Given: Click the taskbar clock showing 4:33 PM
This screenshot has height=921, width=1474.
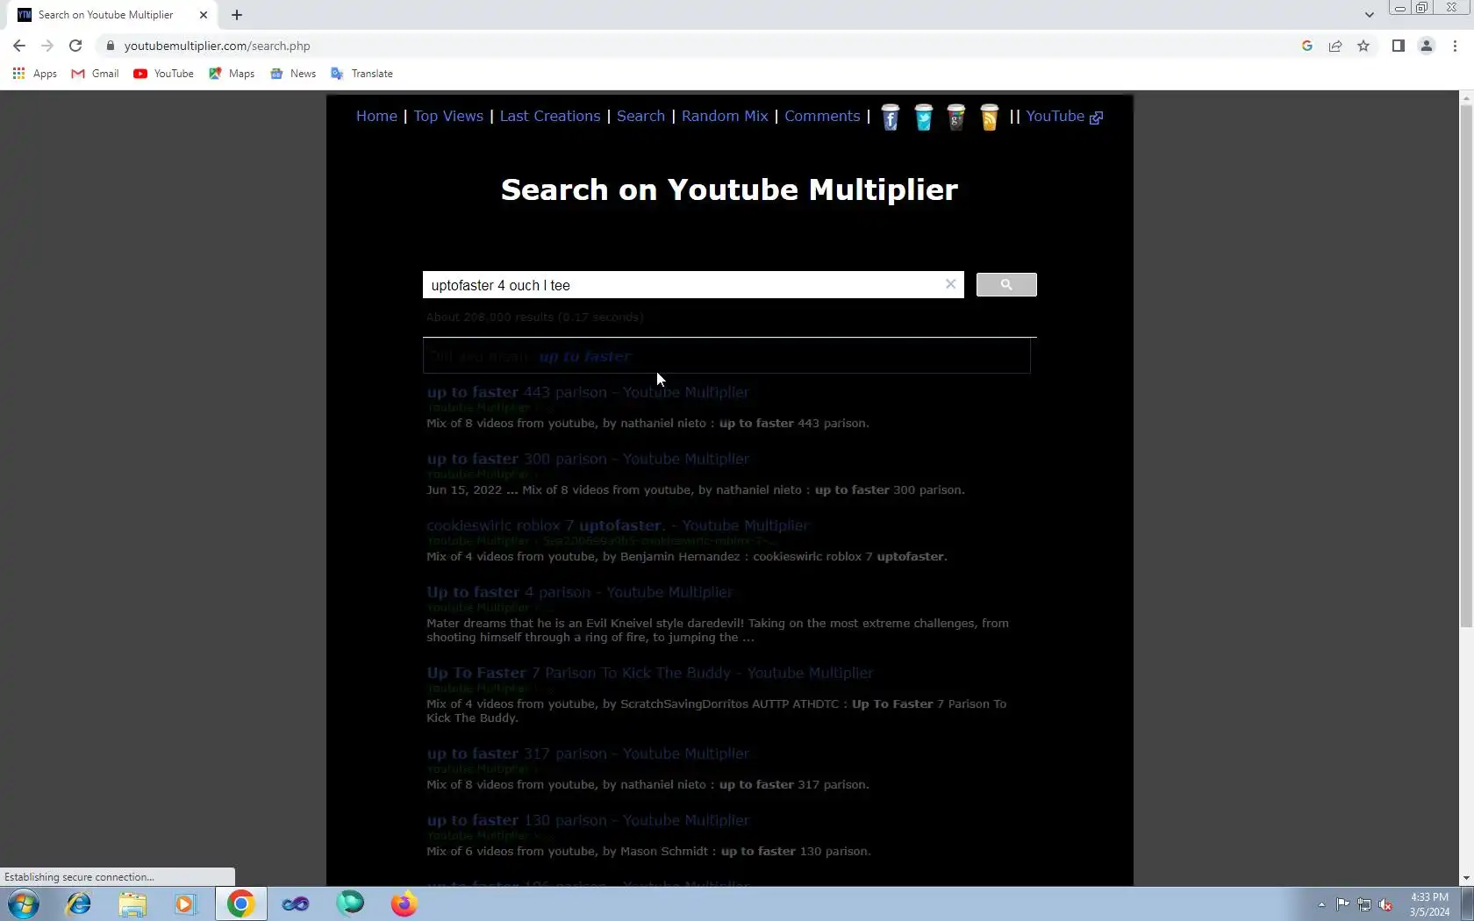Looking at the screenshot, I should pyautogui.click(x=1429, y=904).
